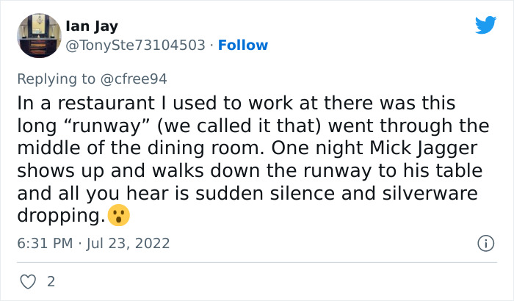
Task: Open Ian Jay's profile picture
Action: (x=39, y=35)
